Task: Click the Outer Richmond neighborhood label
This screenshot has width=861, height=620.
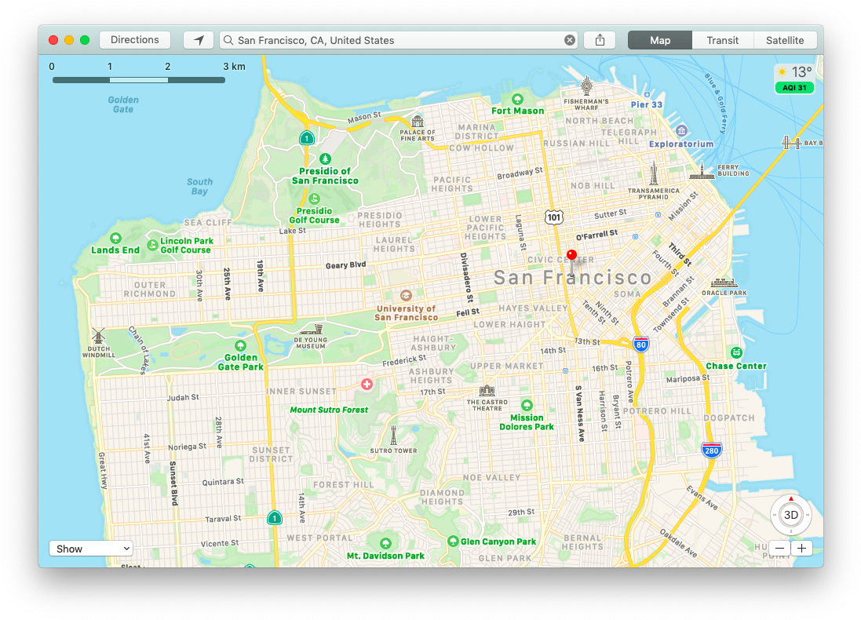Action: (150, 290)
